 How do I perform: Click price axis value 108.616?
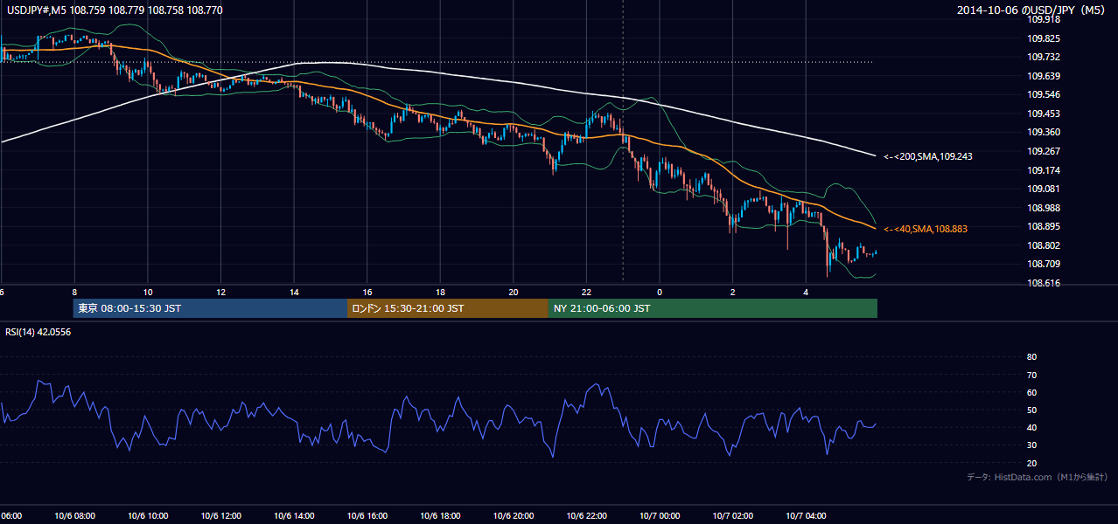pyautogui.click(x=1043, y=283)
